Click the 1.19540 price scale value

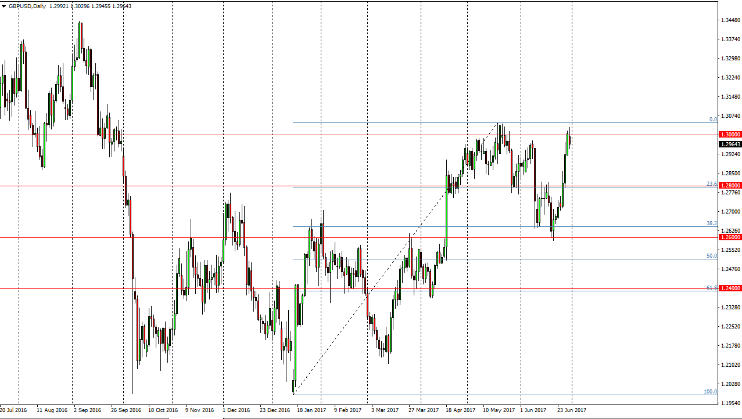[x=730, y=402]
